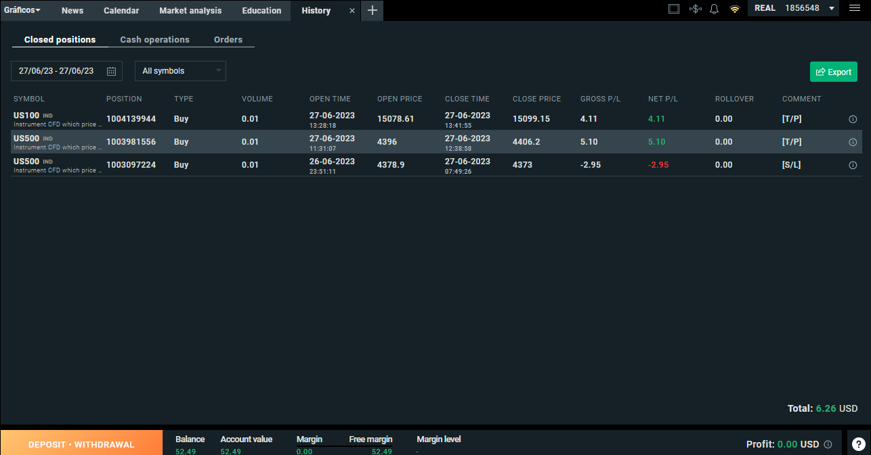Click open price 4378.9
This screenshot has width=871, height=455.
[x=391, y=165]
